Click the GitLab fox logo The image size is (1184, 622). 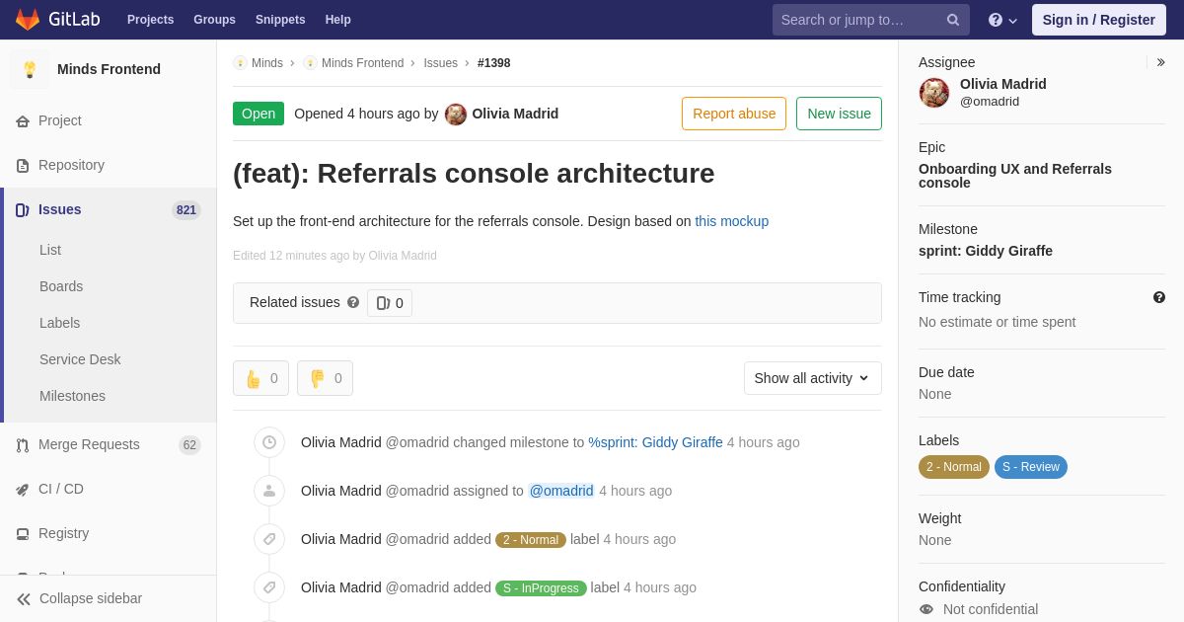[x=28, y=20]
